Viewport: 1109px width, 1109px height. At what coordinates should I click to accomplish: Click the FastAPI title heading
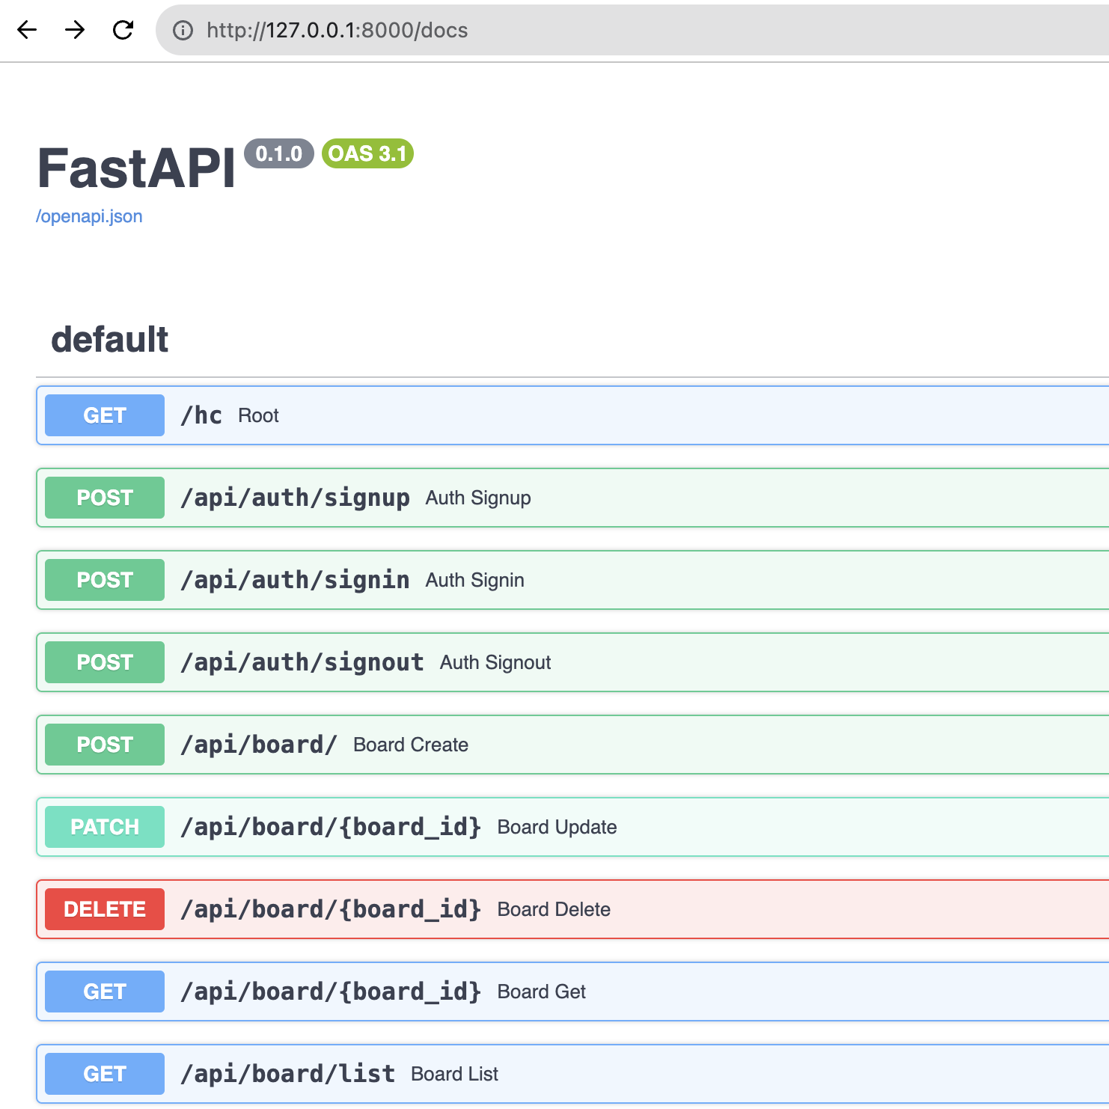pos(136,168)
